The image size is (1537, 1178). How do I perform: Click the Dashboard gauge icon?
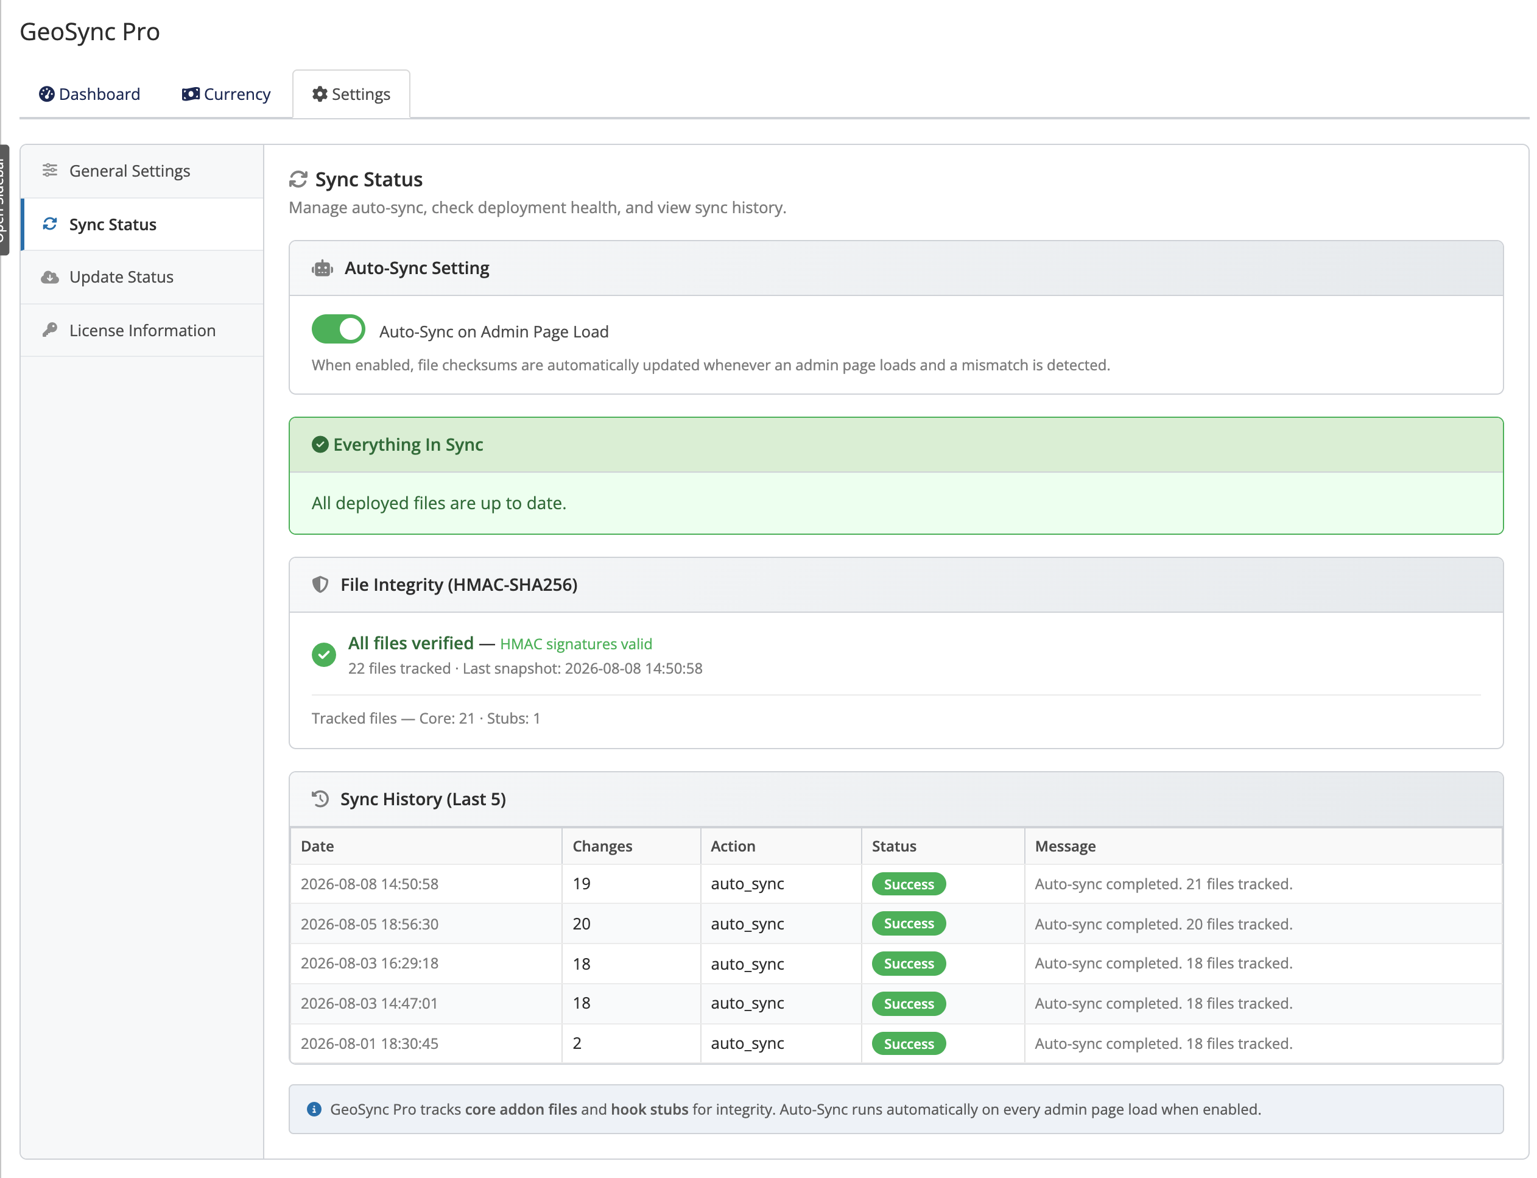(x=46, y=94)
